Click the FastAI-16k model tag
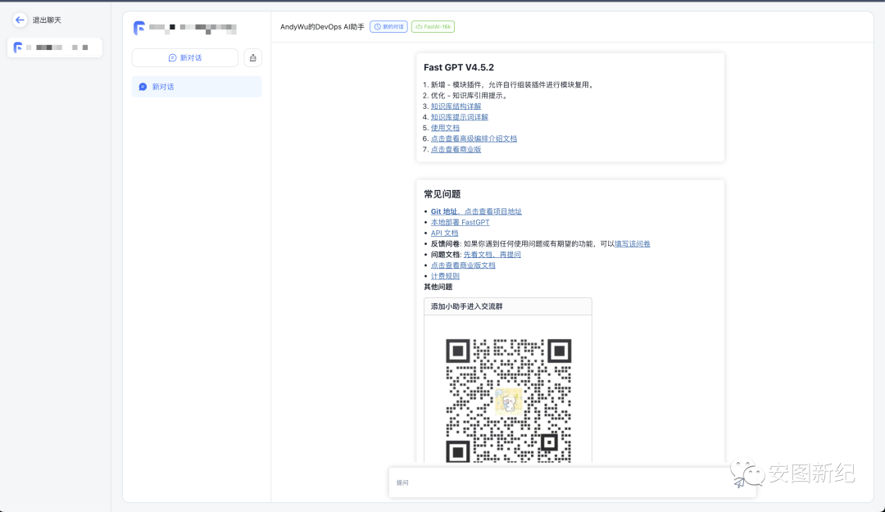 (x=433, y=27)
